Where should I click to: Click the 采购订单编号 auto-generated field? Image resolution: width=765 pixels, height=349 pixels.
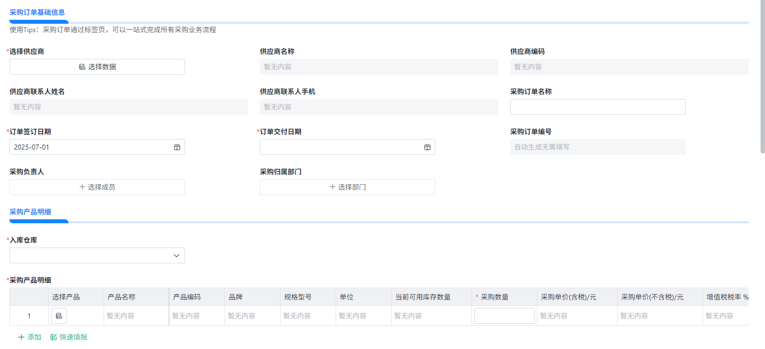click(x=598, y=147)
